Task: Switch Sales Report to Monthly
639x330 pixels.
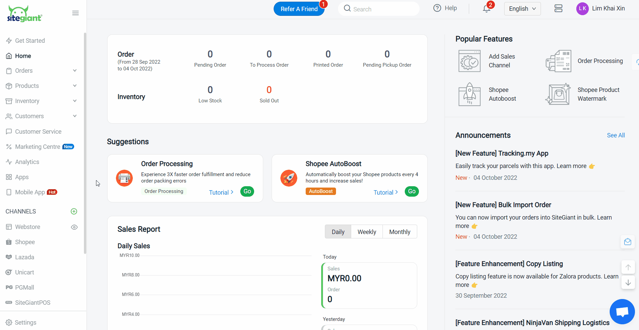Action: (x=400, y=232)
